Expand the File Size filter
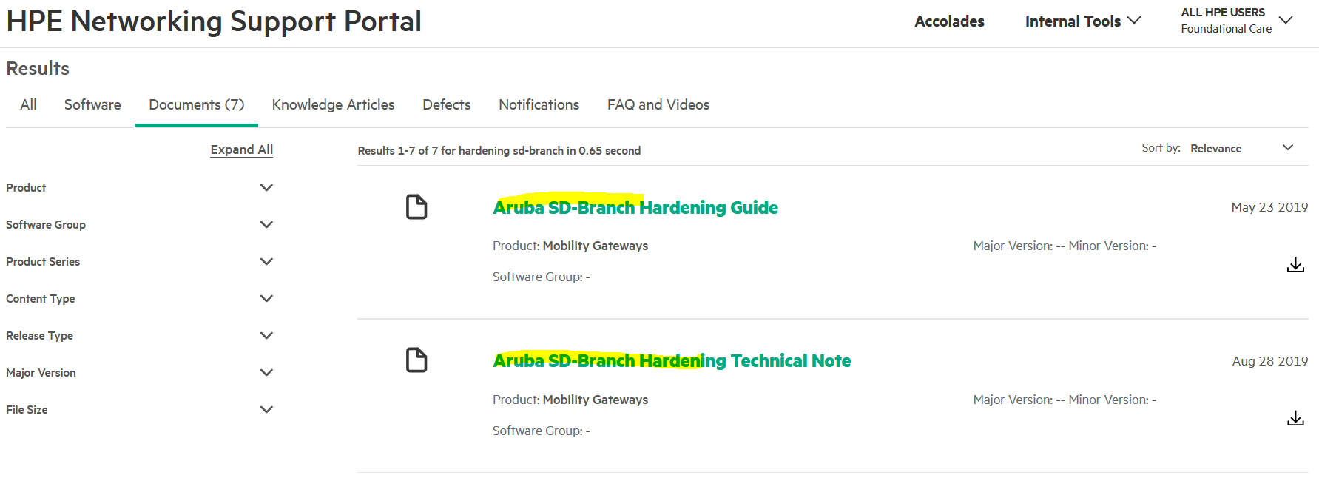 tap(266, 410)
